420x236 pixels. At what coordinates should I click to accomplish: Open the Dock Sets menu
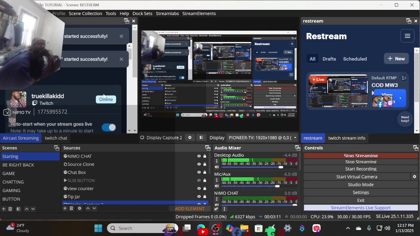tap(142, 13)
